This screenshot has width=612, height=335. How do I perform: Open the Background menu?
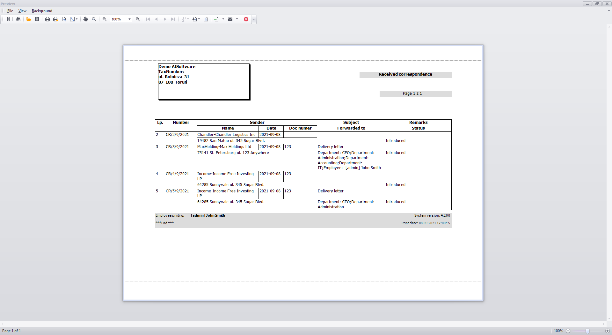pyautogui.click(x=42, y=11)
